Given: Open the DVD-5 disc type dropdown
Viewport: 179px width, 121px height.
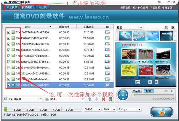Looking at the screenshot, I should (x=92, y=109).
